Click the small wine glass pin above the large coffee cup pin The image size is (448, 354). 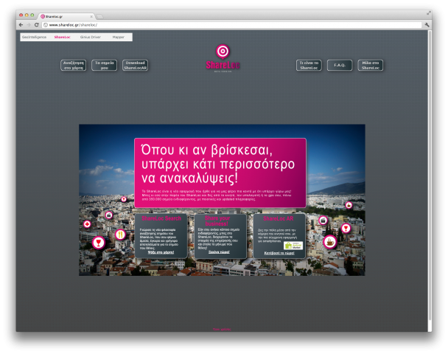346,228
